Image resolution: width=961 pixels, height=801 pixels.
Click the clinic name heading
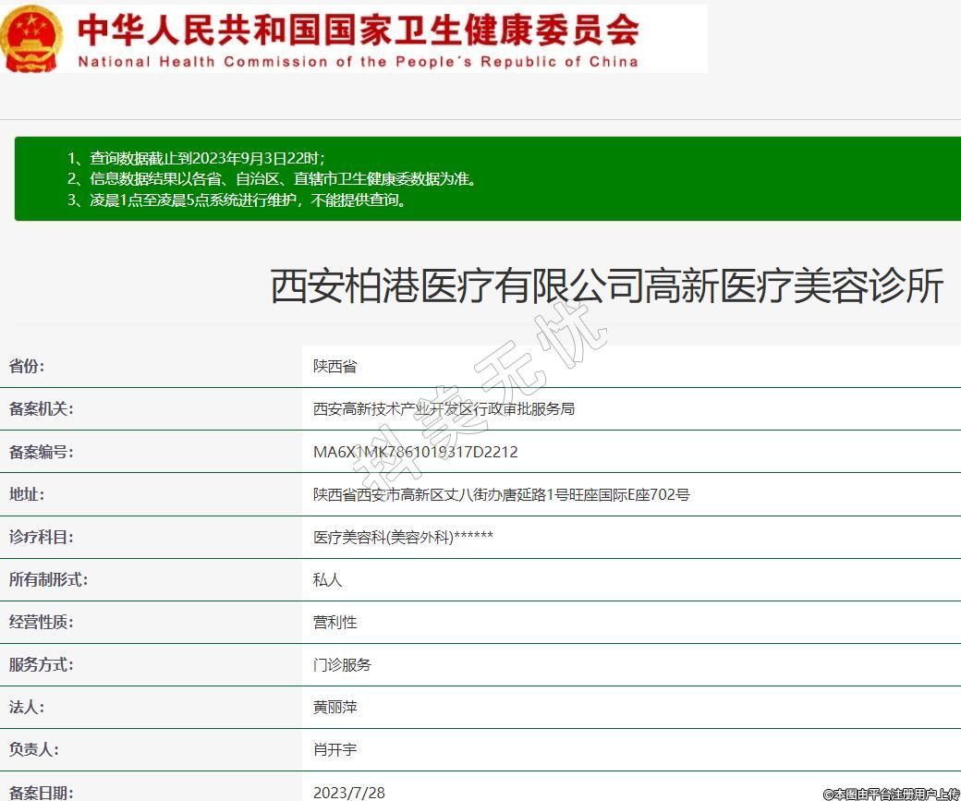coord(606,286)
